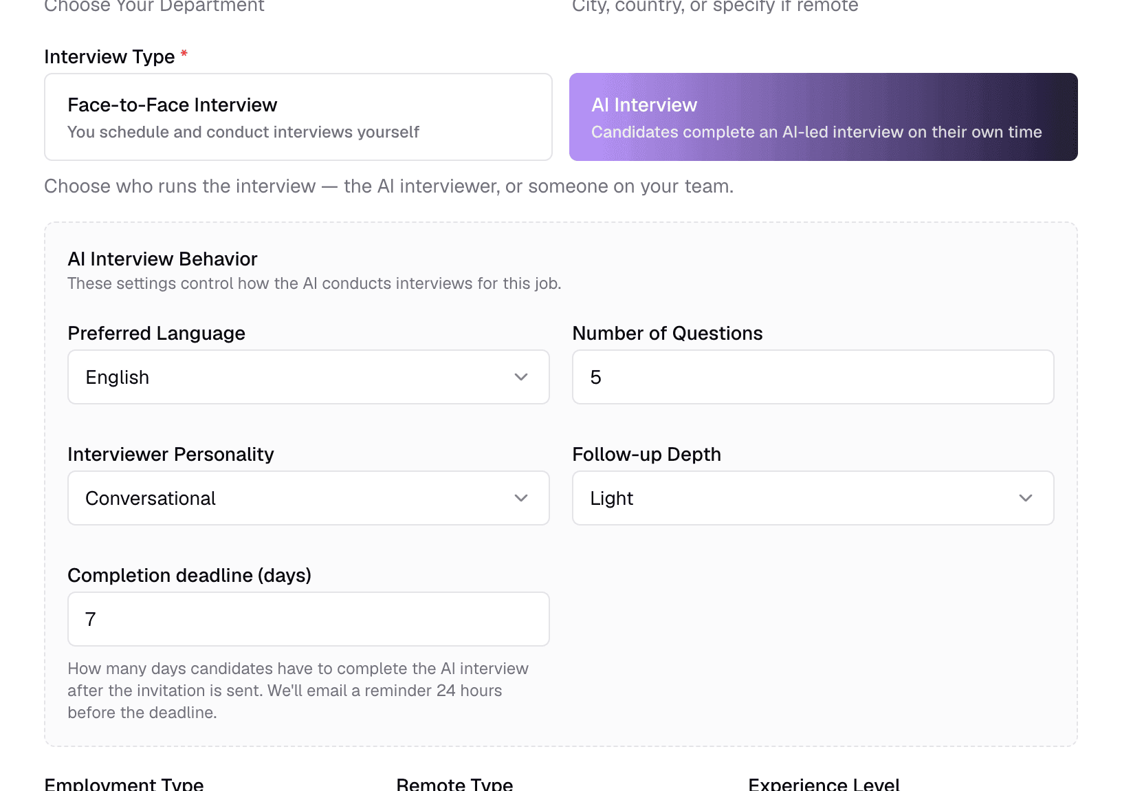
Task: Click helper text 'Choose who runs the interview'
Action: (x=180, y=186)
